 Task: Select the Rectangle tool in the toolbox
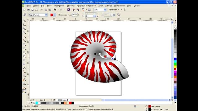pyautogui.click(x=24, y=44)
